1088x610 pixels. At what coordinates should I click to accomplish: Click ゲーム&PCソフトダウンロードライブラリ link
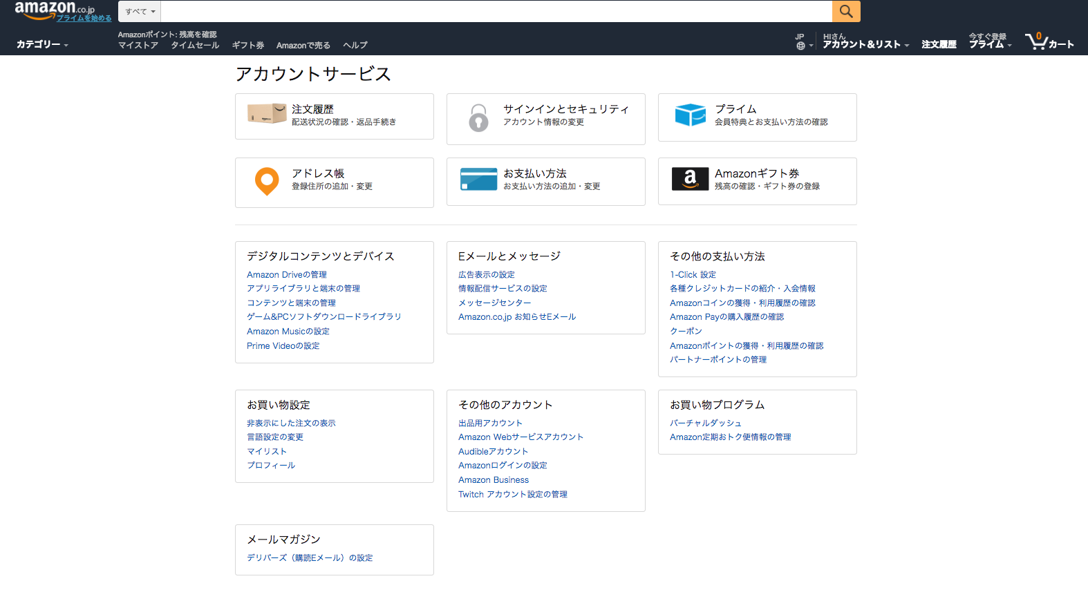324,317
